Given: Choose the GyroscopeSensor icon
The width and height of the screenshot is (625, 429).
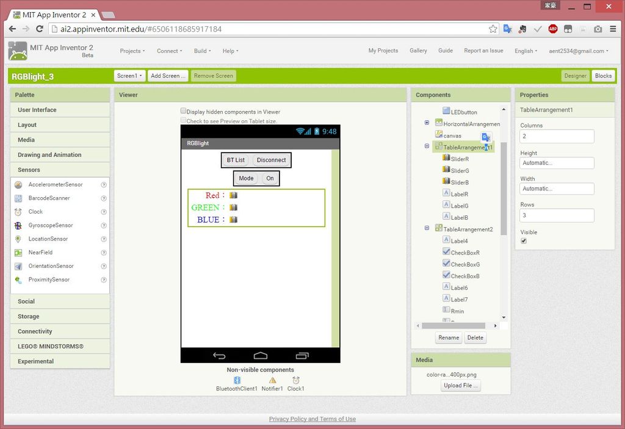Looking at the screenshot, I should pyautogui.click(x=18, y=226).
